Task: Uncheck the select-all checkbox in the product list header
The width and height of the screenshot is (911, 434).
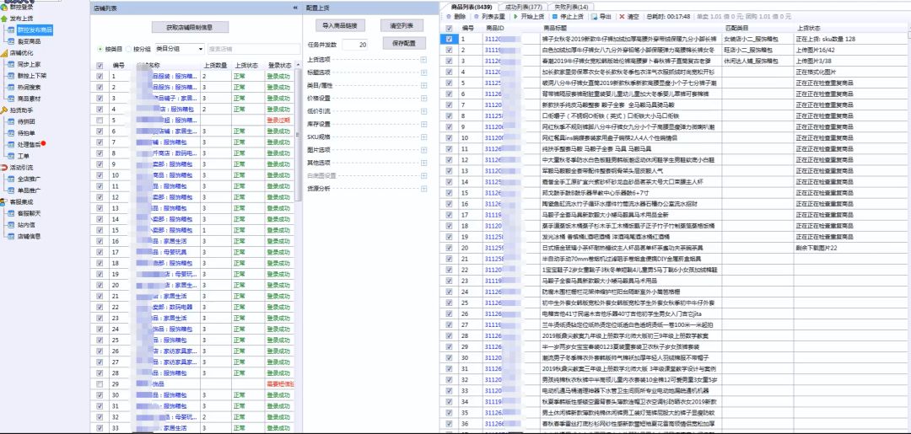Action: [449, 28]
